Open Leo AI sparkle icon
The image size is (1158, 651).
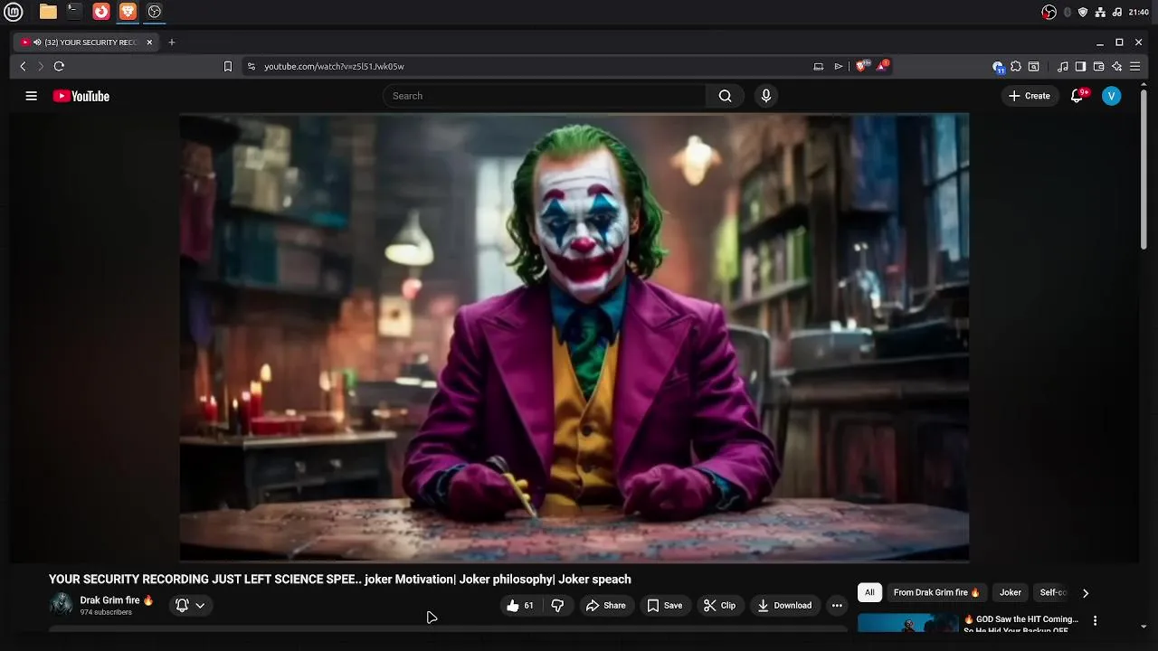tap(1116, 66)
